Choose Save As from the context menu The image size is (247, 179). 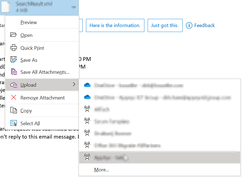(x=29, y=60)
